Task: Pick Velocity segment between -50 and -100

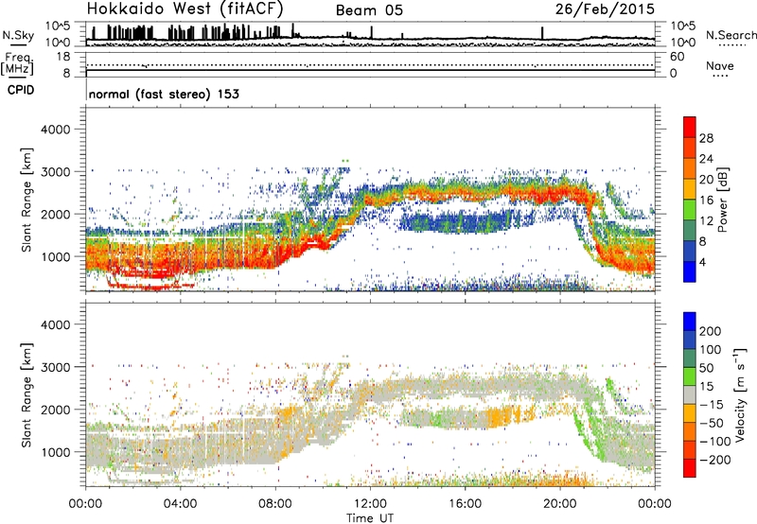Action: click(x=690, y=431)
